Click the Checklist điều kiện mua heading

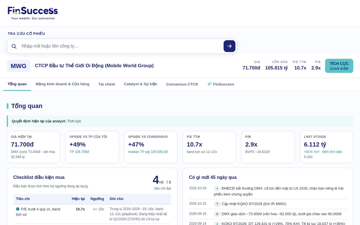pos(39,177)
